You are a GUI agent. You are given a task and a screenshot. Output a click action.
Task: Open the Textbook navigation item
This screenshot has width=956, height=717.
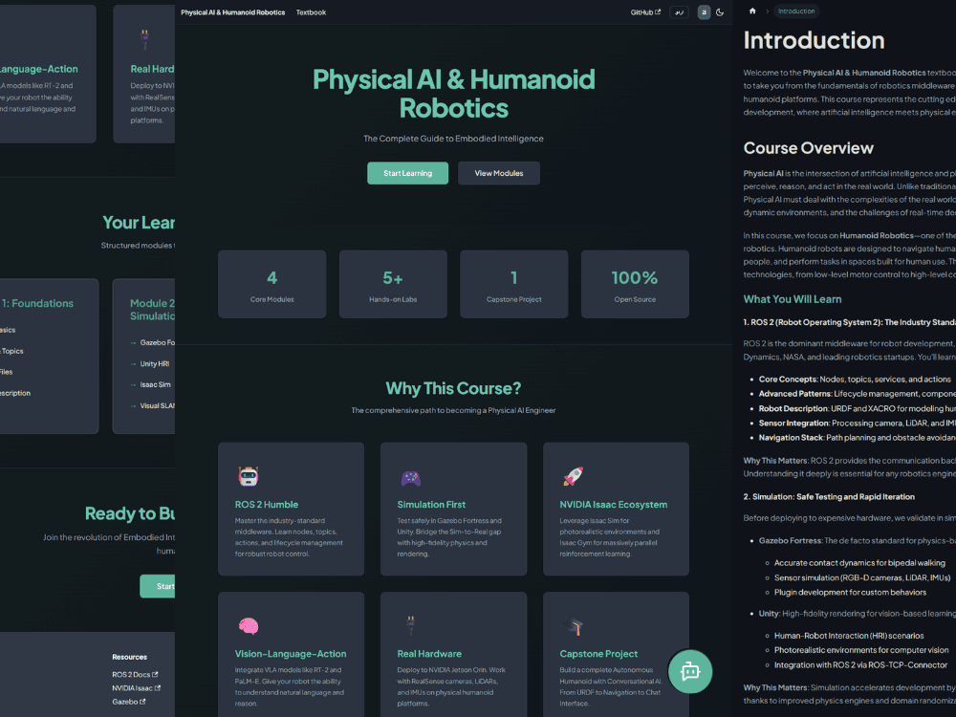(311, 12)
